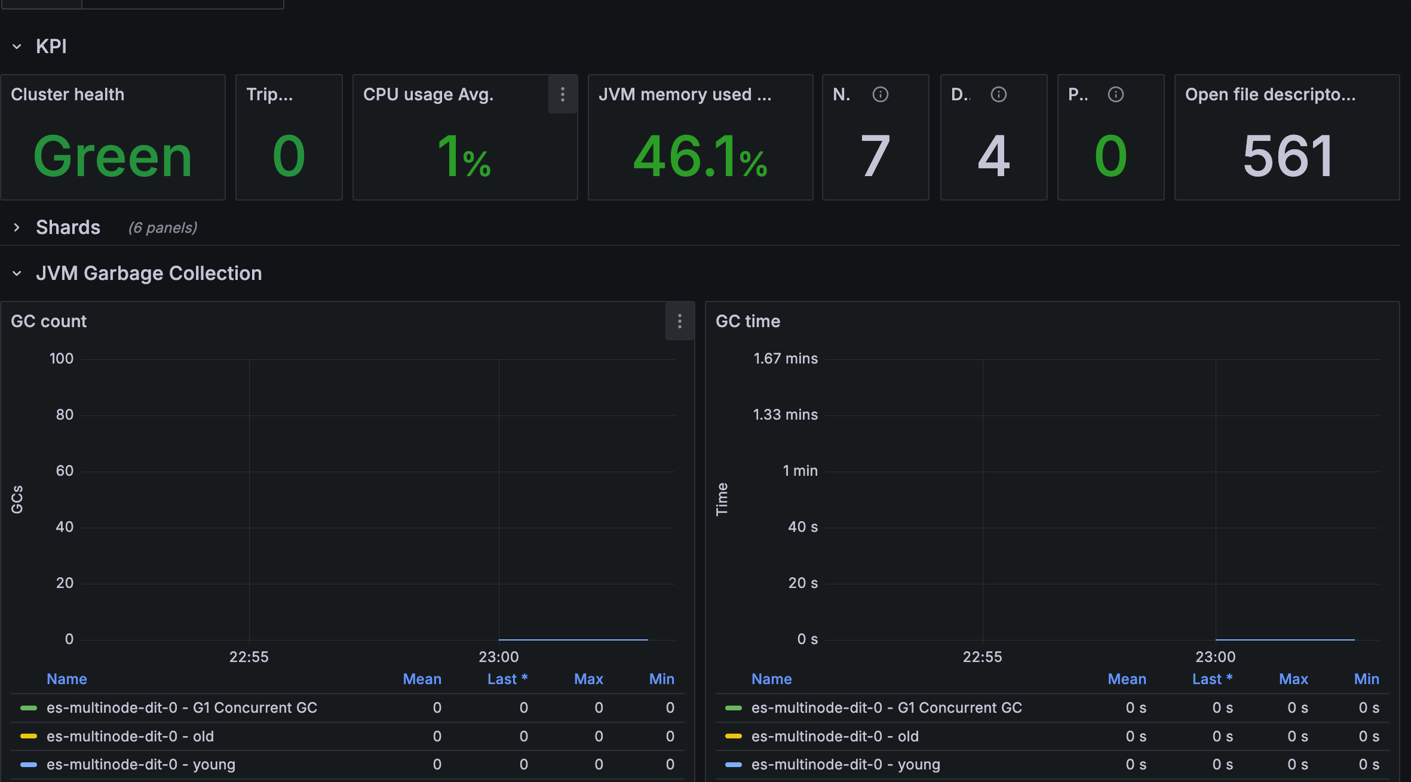Click green swatch for G1 Concurrent GC time
Viewport: 1411px width, 782px height.
(x=733, y=708)
